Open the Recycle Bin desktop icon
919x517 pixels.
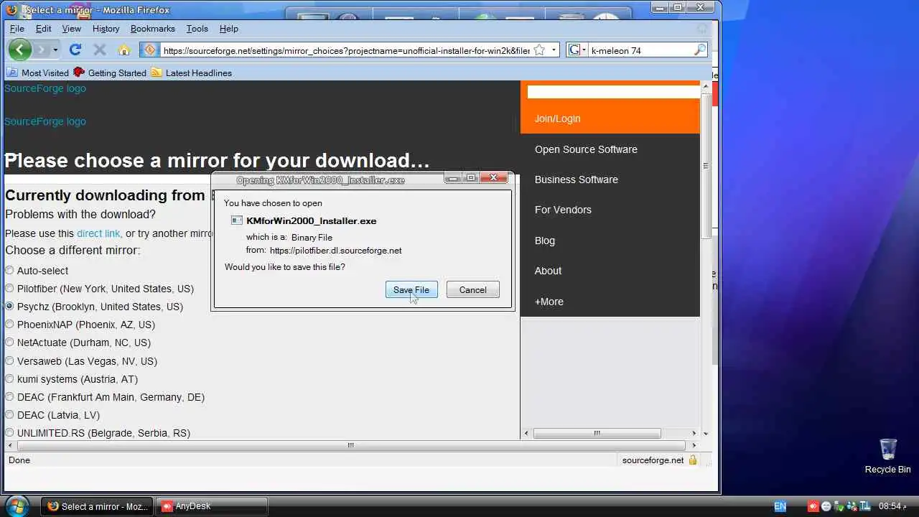point(888,456)
